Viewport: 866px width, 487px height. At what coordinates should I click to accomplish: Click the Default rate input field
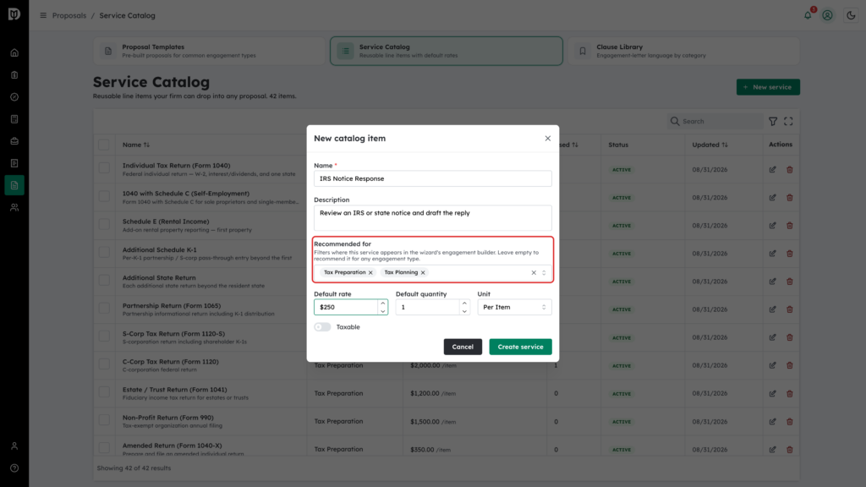pyautogui.click(x=346, y=307)
